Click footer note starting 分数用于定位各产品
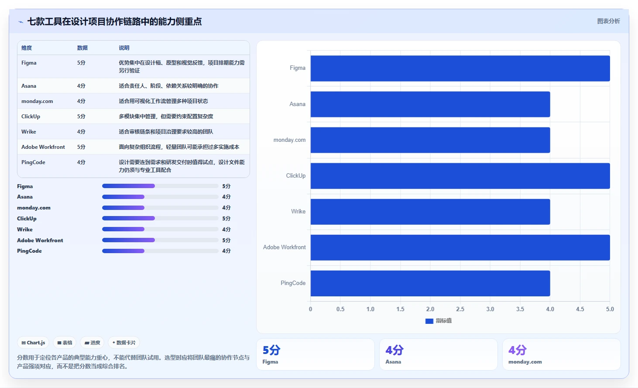The image size is (638, 388). 133,362
